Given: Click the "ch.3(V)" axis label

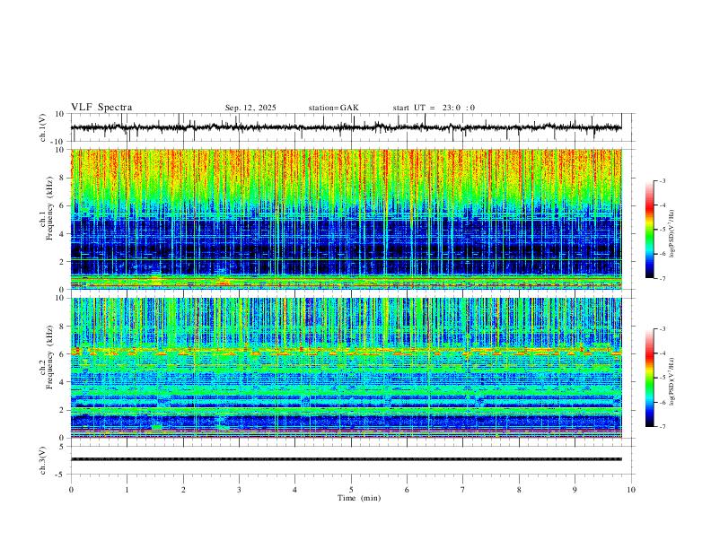Looking at the screenshot, I should [43, 460].
